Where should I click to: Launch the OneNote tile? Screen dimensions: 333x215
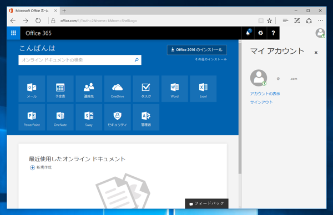point(60,117)
